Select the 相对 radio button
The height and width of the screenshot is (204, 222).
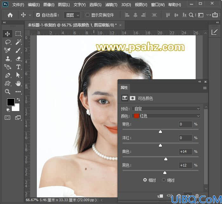point(145,180)
